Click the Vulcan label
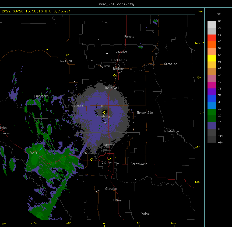 tap(146, 214)
